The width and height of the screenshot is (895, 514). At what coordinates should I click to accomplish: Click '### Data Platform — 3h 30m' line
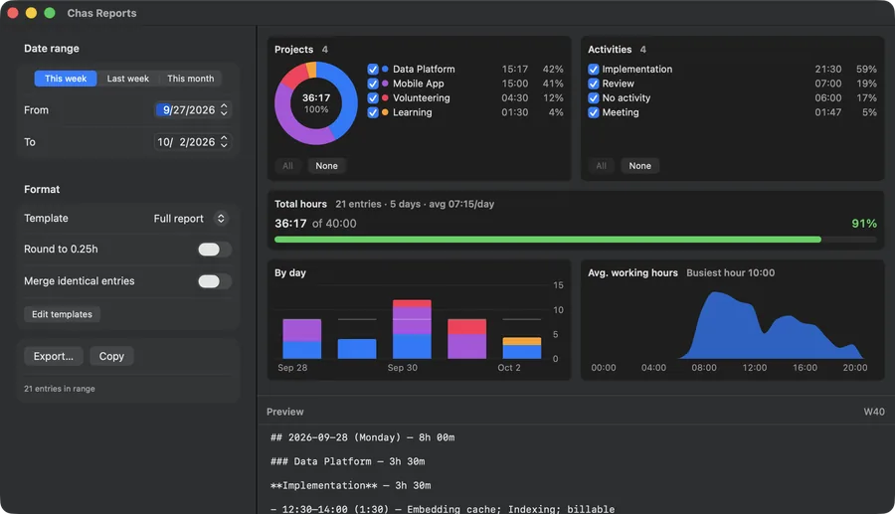pyautogui.click(x=348, y=461)
